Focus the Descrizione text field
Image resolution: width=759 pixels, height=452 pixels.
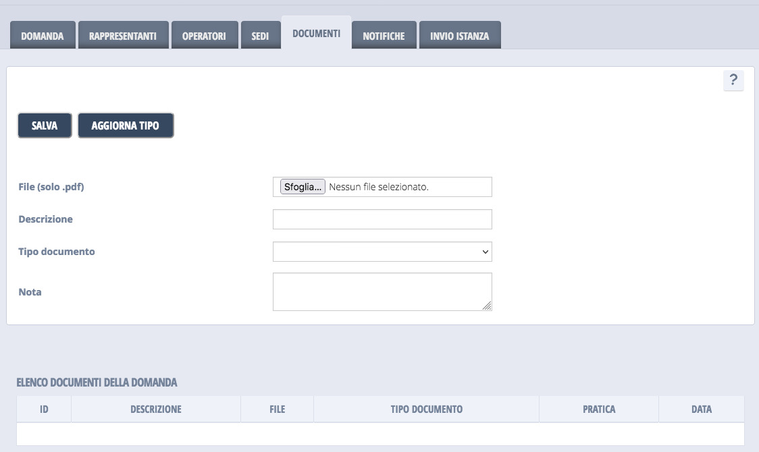(382, 219)
